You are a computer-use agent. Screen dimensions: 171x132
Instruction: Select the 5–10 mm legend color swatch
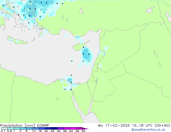coord(29,128)
